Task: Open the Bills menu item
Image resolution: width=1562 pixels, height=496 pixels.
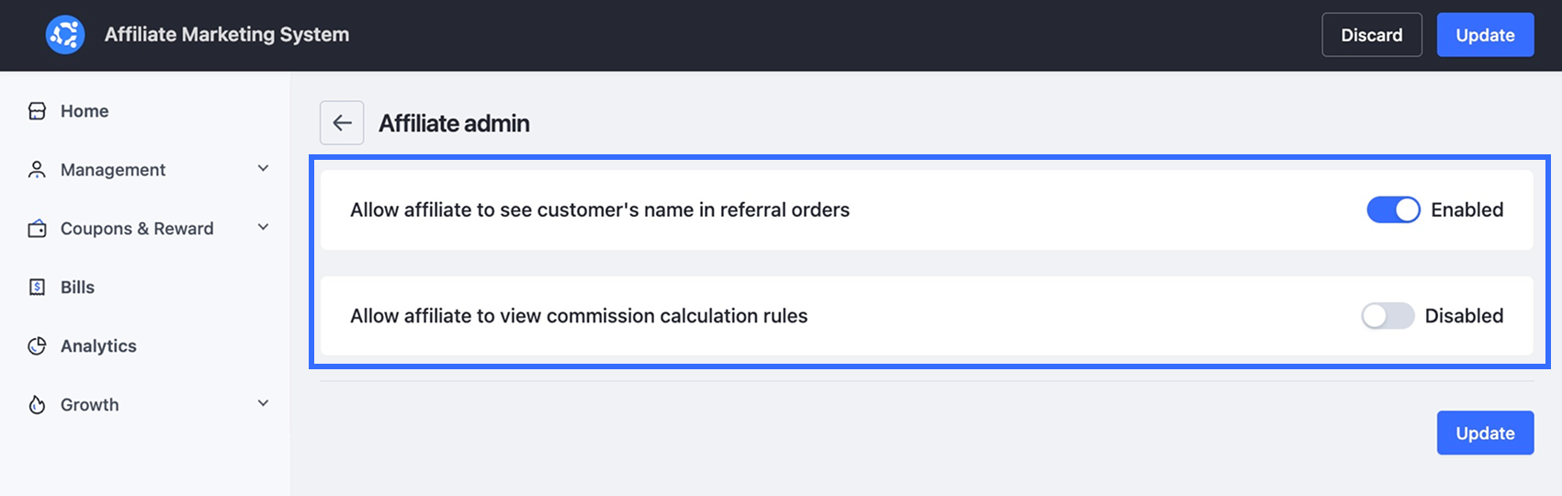Action: point(77,287)
